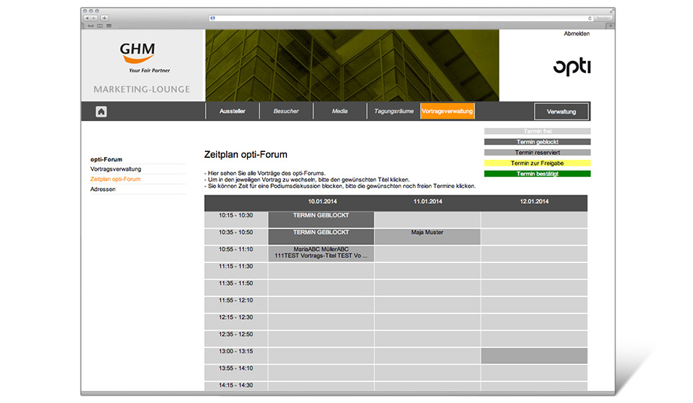Open Vortragsverwaltung in the left sidebar
This screenshot has width=693, height=403.
pyautogui.click(x=115, y=169)
